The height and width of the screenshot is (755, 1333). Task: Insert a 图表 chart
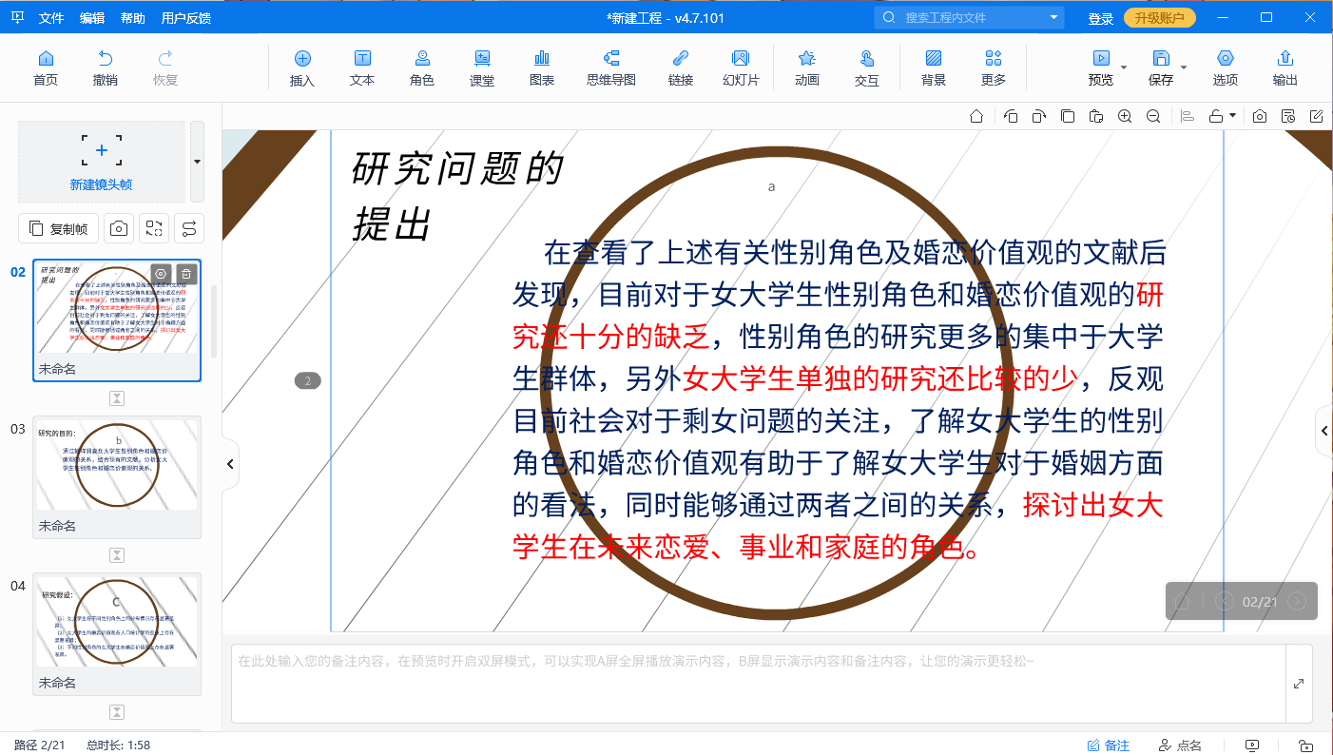pyautogui.click(x=542, y=68)
